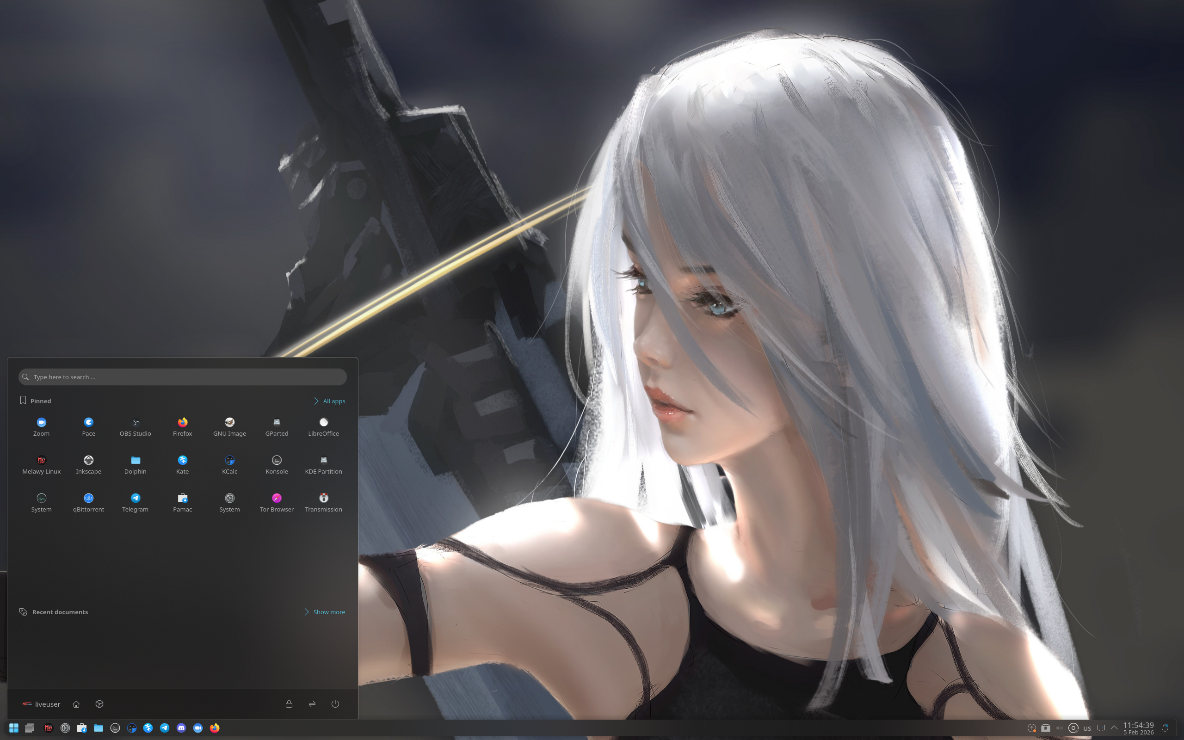The height and width of the screenshot is (740, 1184).
Task: Open LibreOffice from the pinned grid
Action: [x=323, y=427]
